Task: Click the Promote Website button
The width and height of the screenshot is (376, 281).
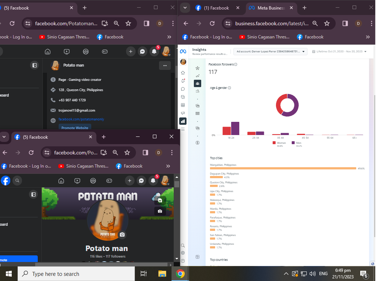Action: 75,127
